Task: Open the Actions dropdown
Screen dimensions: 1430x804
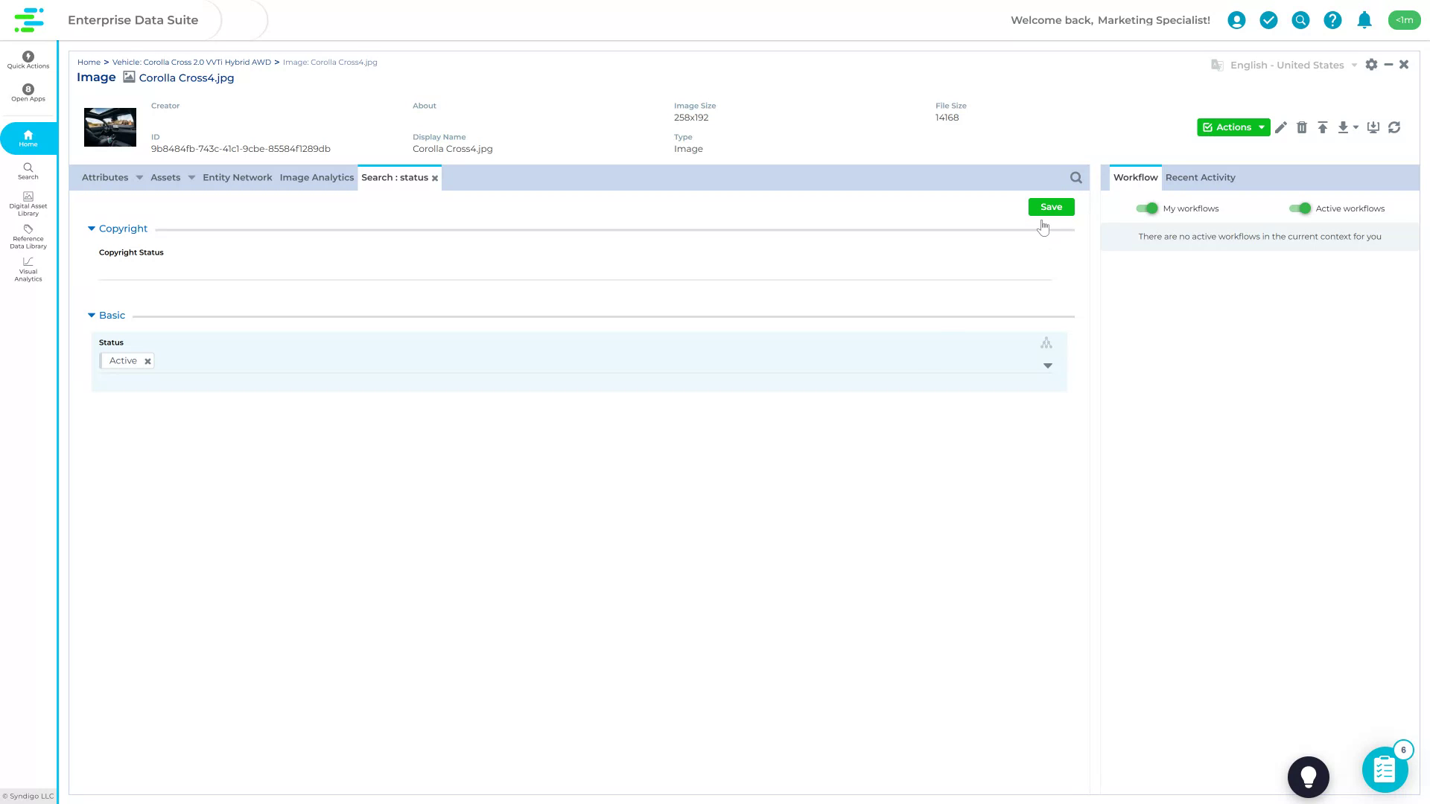Action: click(x=1233, y=127)
